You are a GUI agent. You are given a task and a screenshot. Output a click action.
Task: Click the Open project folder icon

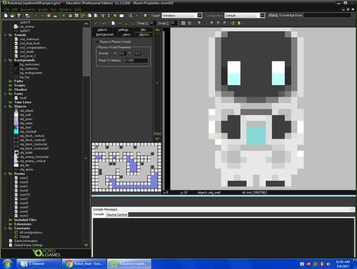(12, 15)
